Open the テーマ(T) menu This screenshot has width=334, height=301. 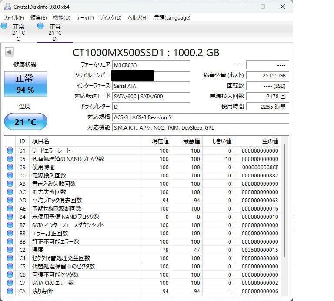coord(85,18)
